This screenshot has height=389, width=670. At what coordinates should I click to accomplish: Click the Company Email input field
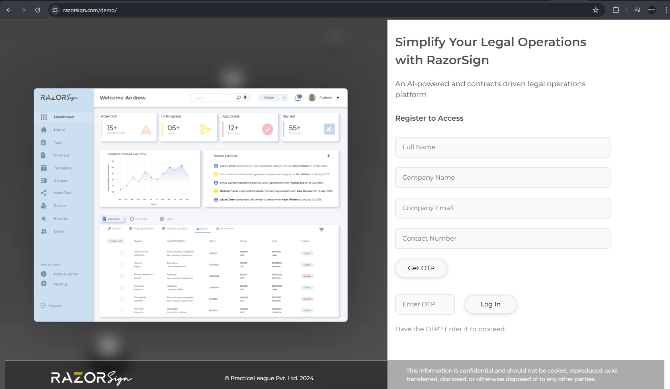(502, 208)
